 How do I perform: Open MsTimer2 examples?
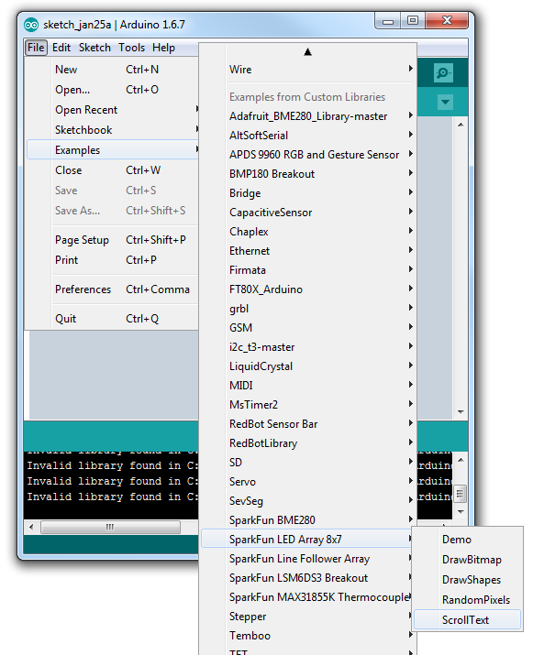point(308,404)
